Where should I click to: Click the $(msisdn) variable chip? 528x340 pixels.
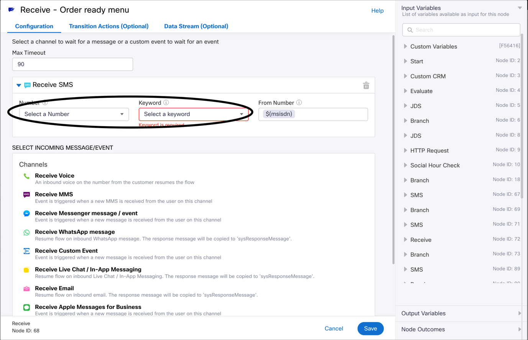click(x=279, y=114)
